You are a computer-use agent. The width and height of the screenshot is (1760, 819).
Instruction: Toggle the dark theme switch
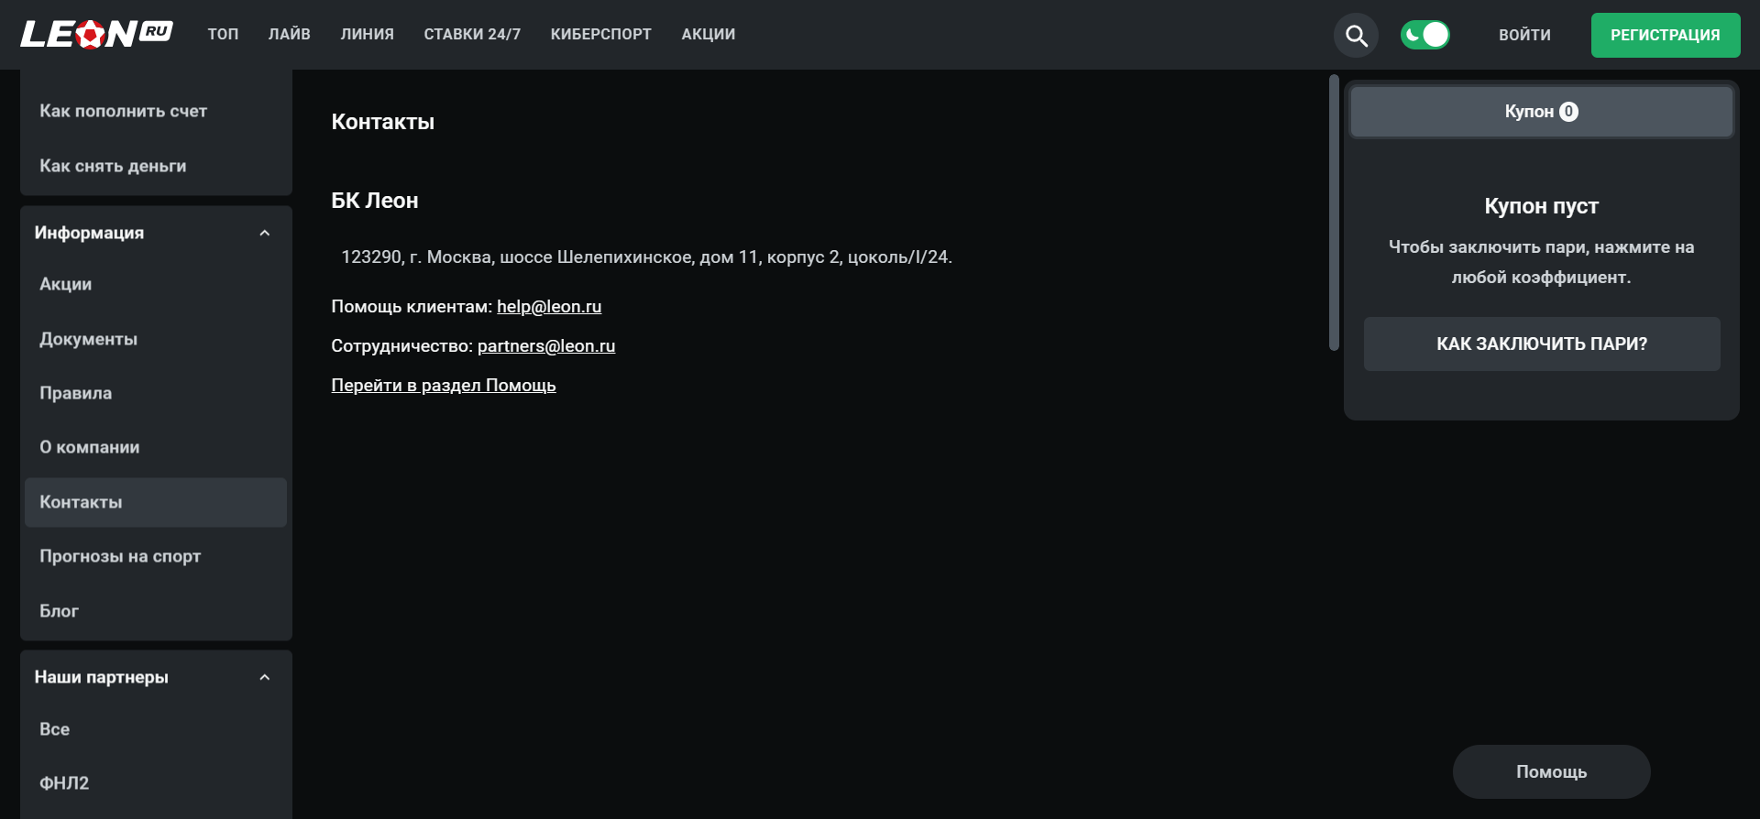pyautogui.click(x=1425, y=35)
